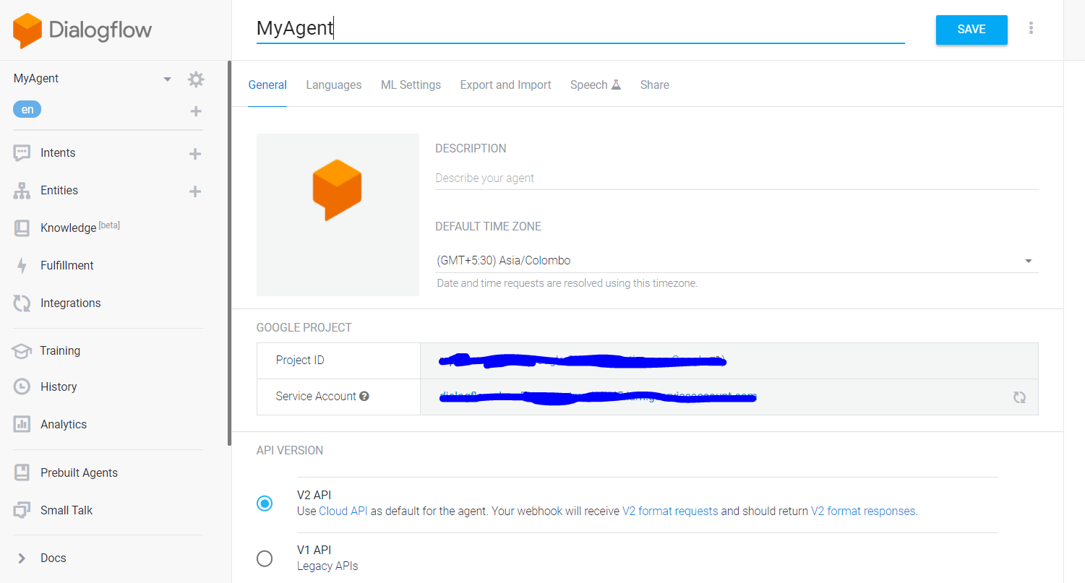The image size is (1085, 583).
Task: Select the V1 API radio button
Action: pos(265,558)
